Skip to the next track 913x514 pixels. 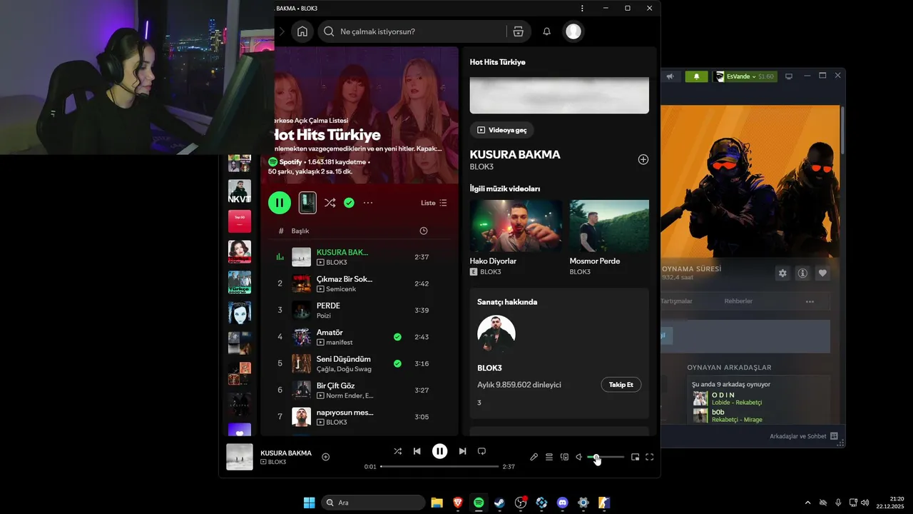pos(462,451)
